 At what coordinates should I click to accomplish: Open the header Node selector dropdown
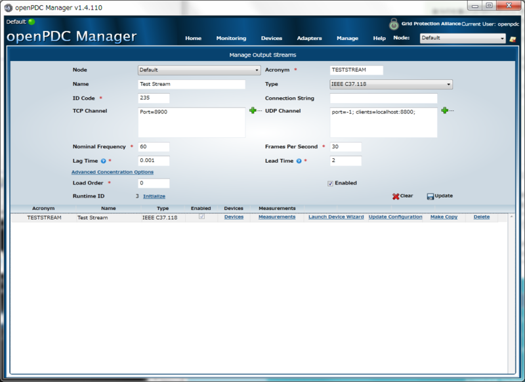click(463, 38)
